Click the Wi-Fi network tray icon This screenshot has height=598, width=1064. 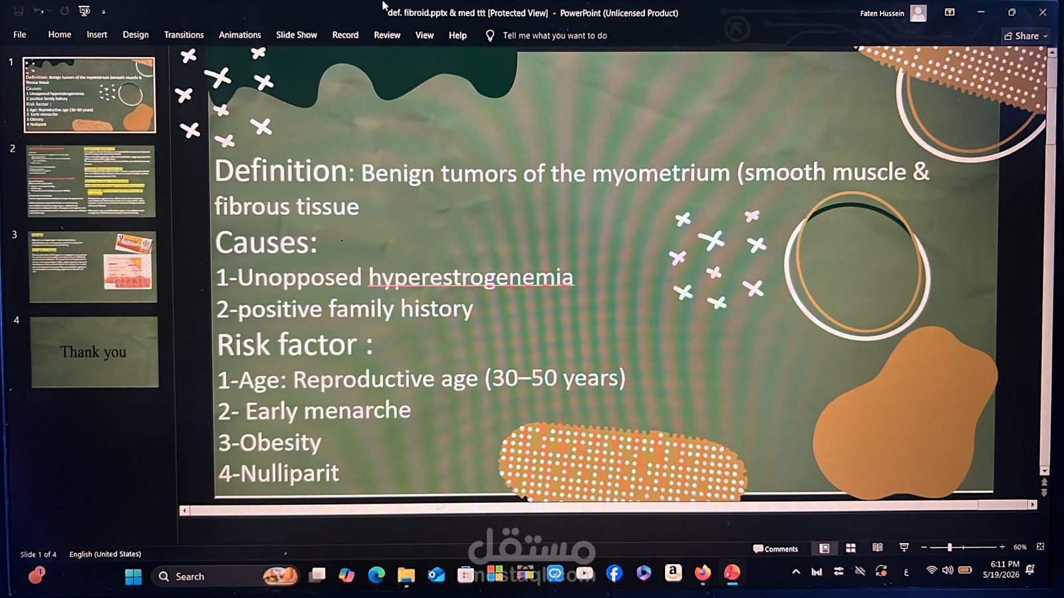pos(932,570)
